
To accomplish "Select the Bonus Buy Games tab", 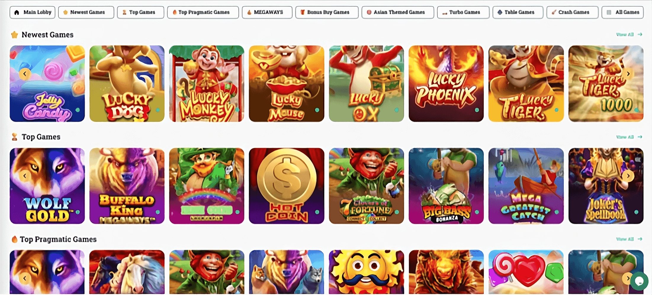I will pyautogui.click(x=327, y=12).
